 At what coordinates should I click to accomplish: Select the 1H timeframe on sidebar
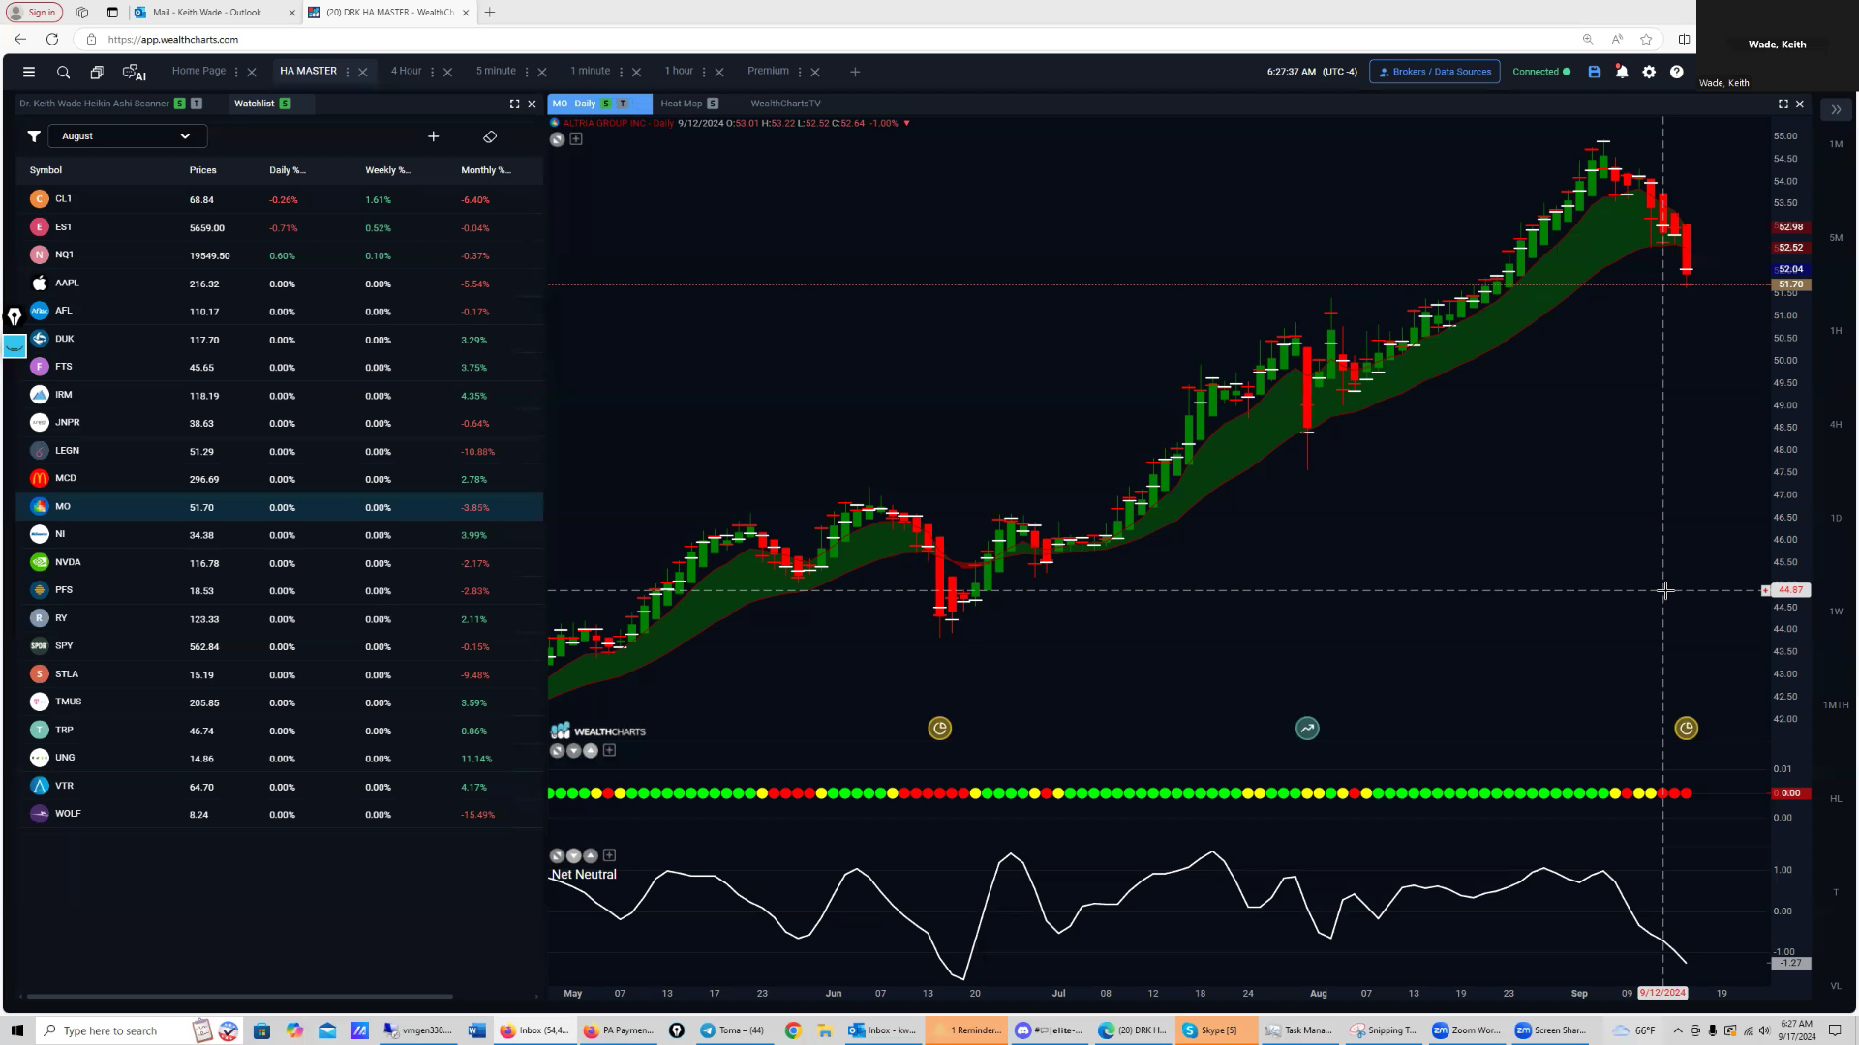(1836, 331)
